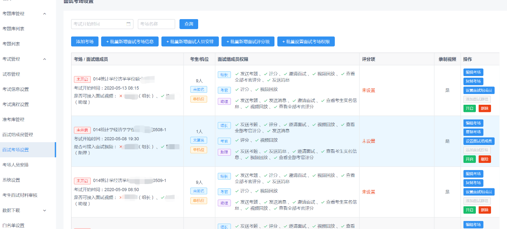Click + 批量新增面试评分项

point(248,41)
